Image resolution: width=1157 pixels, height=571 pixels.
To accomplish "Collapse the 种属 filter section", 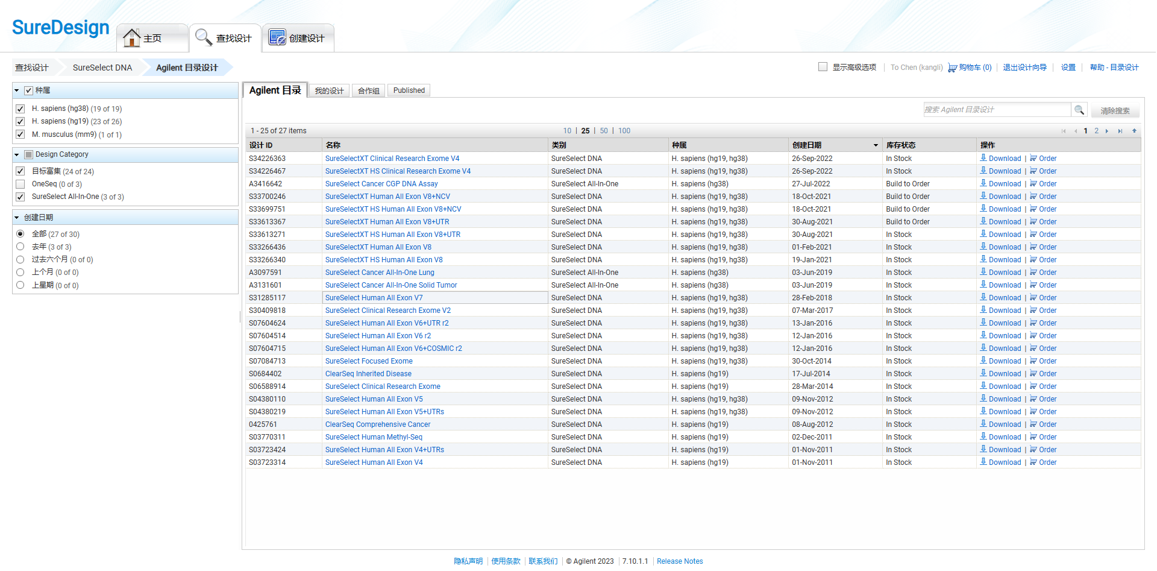I will [17, 90].
